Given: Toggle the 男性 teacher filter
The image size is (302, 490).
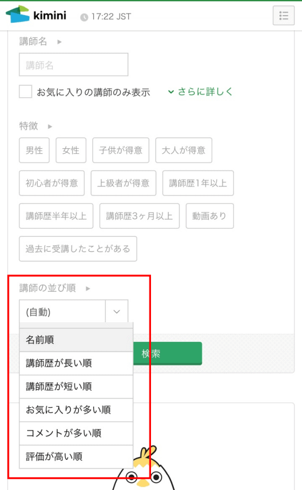Looking at the screenshot, I should pos(34,150).
